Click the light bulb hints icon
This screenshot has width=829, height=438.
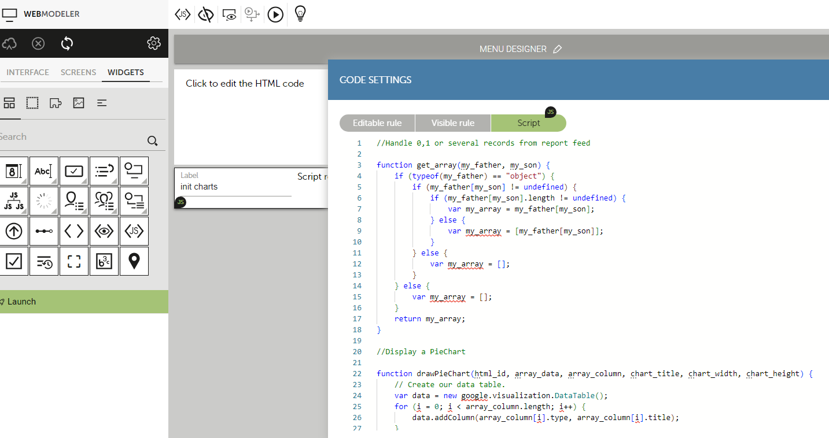pos(300,14)
